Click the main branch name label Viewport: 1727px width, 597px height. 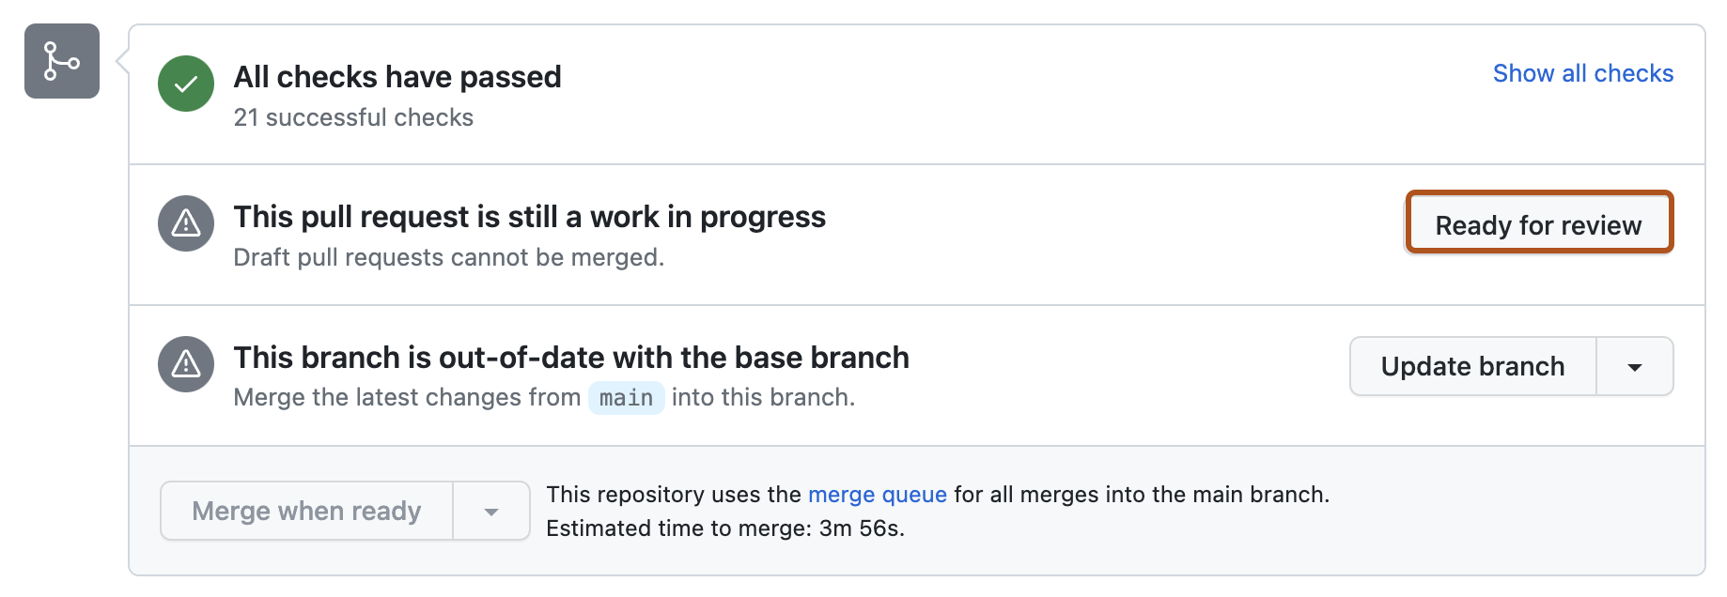pyautogui.click(x=626, y=398)
